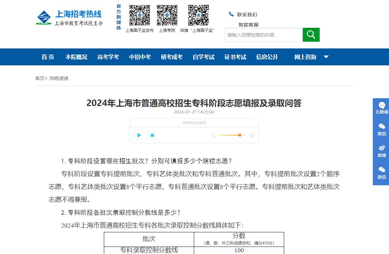Adjust the orange volume slider
Screen dimensions: 389x254
click(240, 135)
